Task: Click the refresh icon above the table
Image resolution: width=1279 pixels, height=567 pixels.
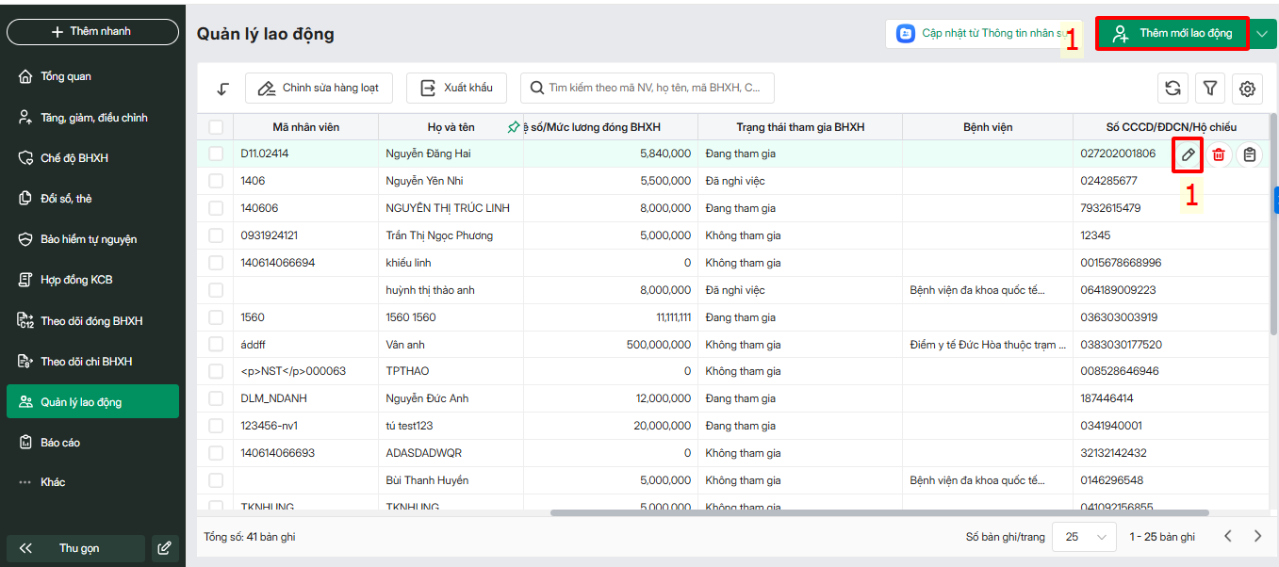Action: (1172, 89)
